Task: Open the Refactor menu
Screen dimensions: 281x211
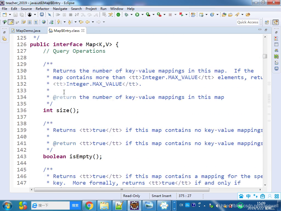Action: 42,9
